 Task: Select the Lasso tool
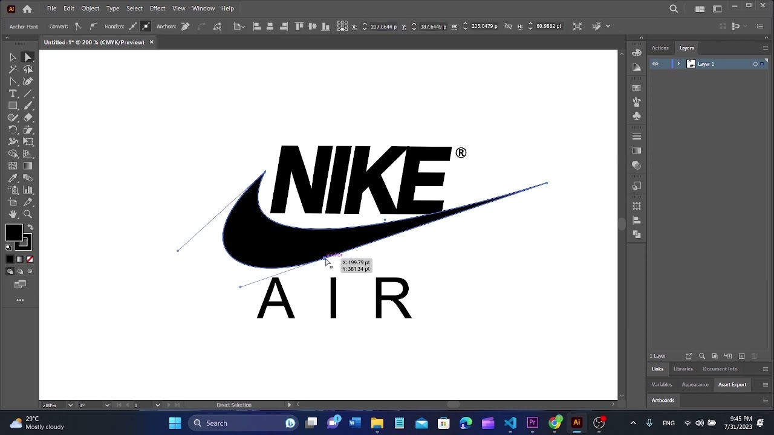click(28, 69)
